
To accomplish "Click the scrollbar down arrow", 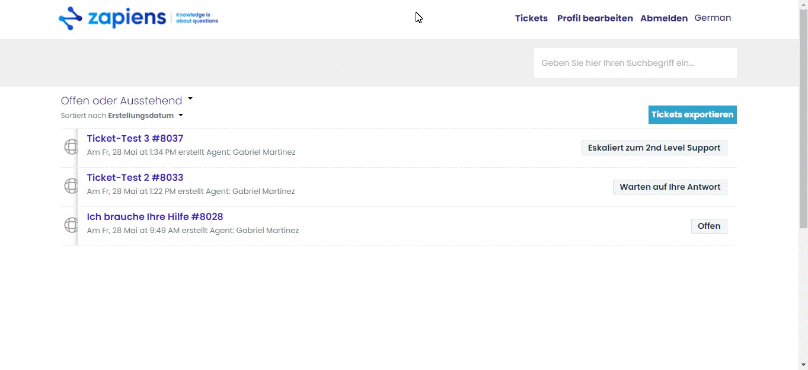I will [803, 365].
